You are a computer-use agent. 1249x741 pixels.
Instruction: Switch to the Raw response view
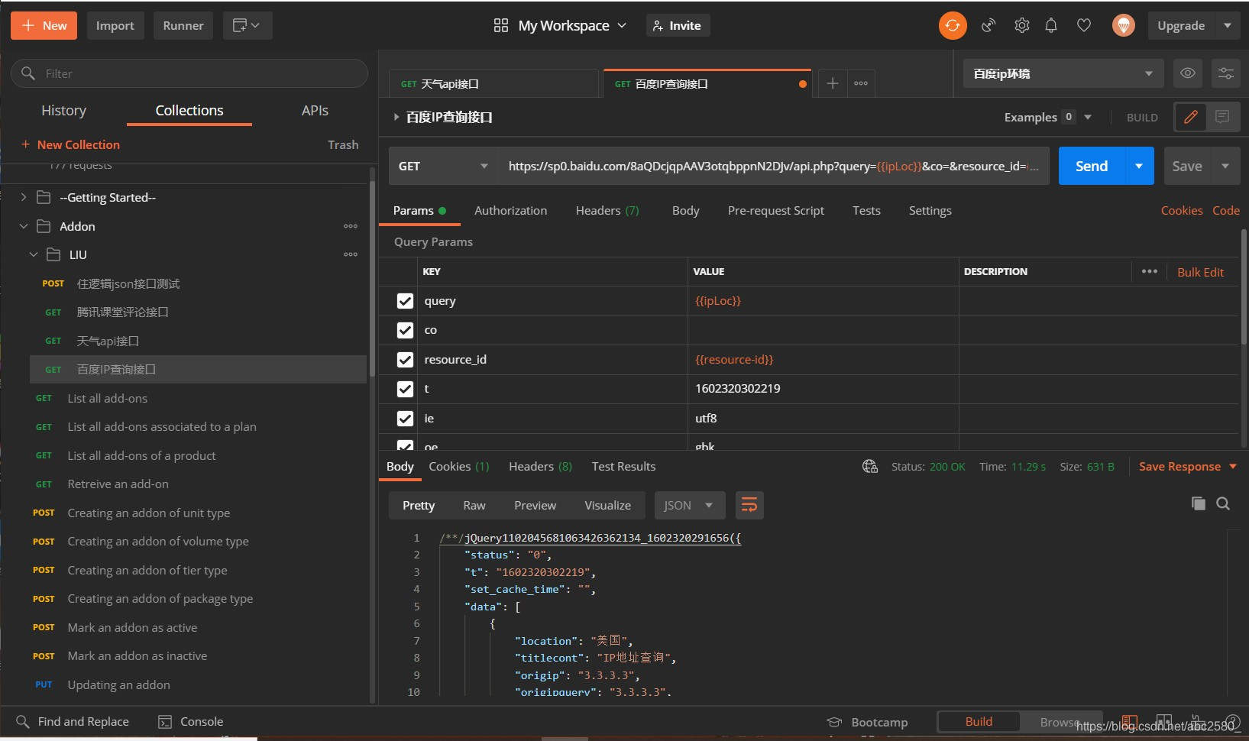point(474,505)
